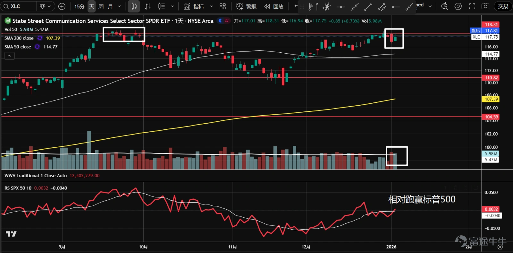Click the 5.98M volume axis label
The height and width of the screenshot is (253, 513).
pos(491,154)
